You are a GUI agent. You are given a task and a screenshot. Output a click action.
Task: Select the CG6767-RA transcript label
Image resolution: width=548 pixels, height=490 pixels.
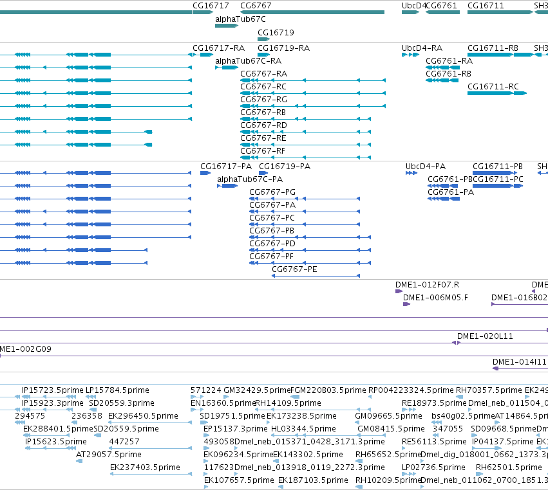pyautogui.click(x=264, y=74)
